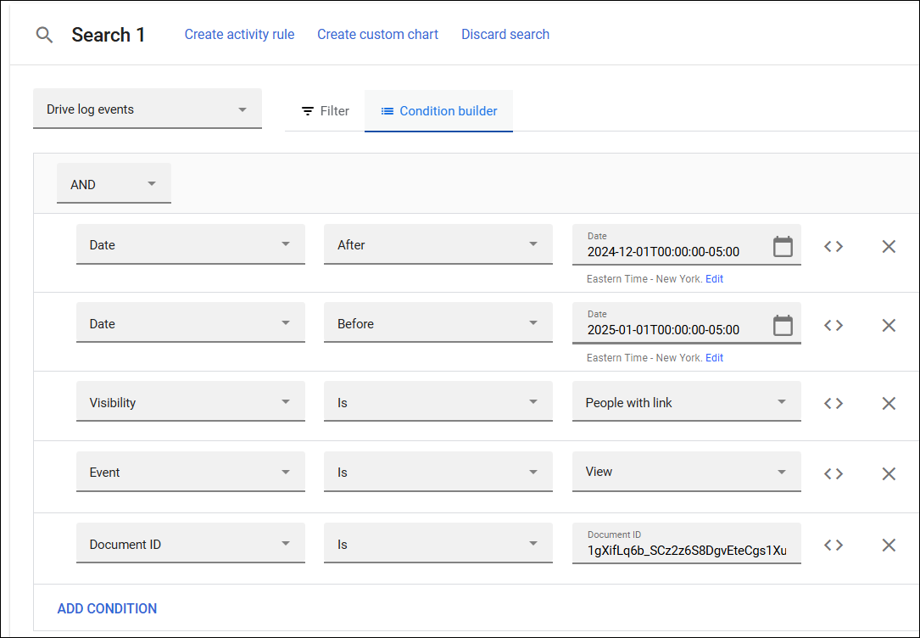Open the Drive log events data source dropdown
Screen dimensions: 920x638
point(147,109)
